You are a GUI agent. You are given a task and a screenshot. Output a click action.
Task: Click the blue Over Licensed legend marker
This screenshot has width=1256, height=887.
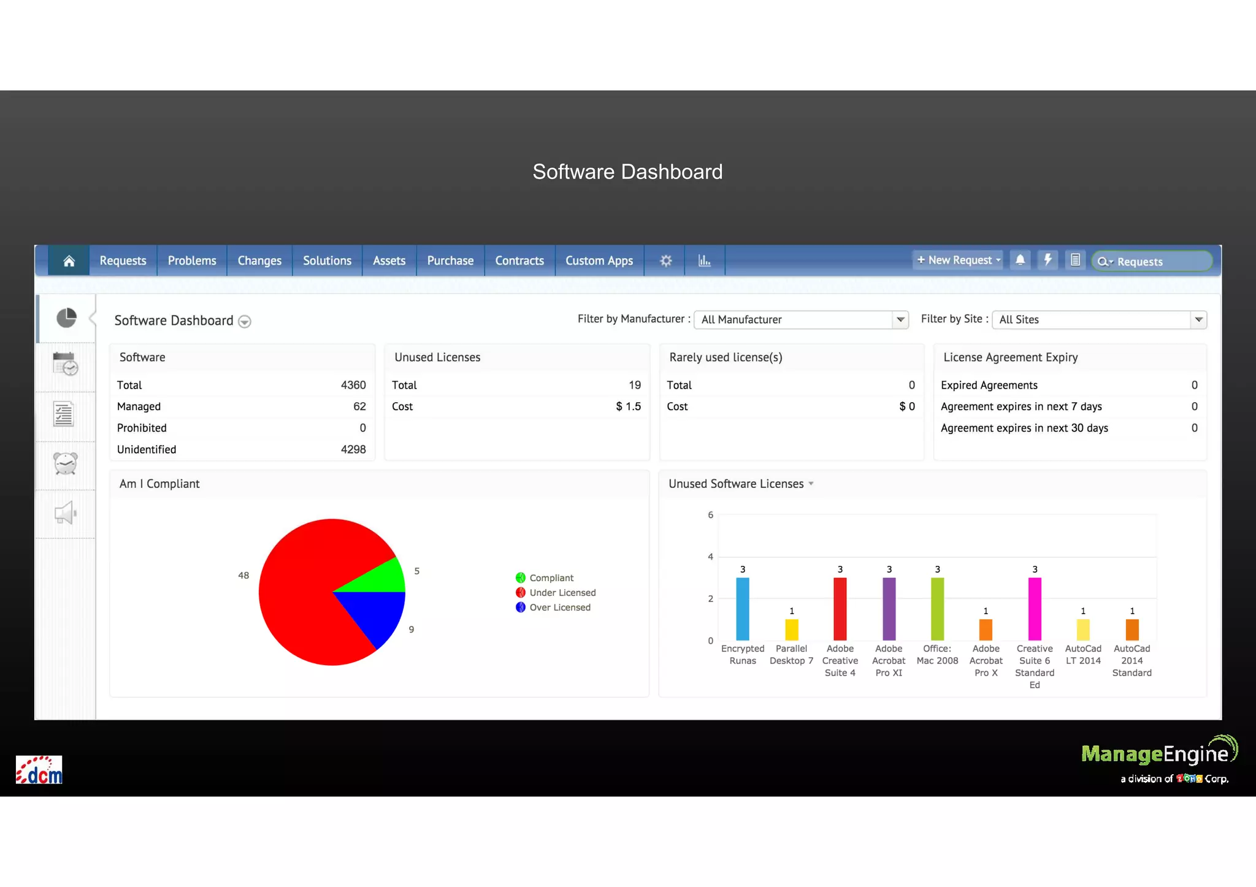[x=521, y=607]
